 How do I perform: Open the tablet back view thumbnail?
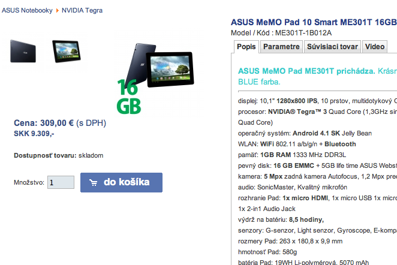[x=23, y=51]
